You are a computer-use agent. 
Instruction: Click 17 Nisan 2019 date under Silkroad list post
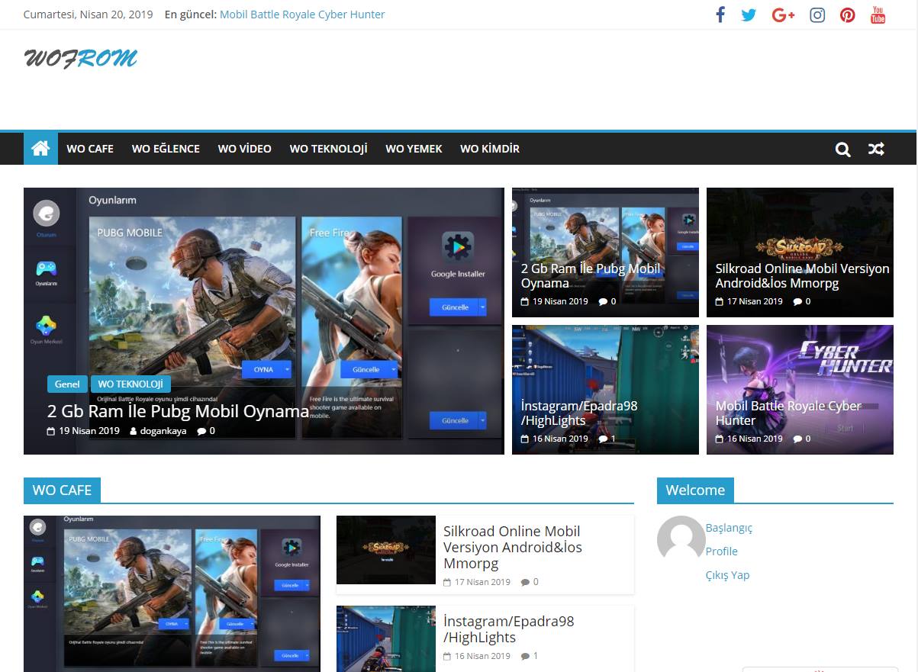[x=477, y=582]
